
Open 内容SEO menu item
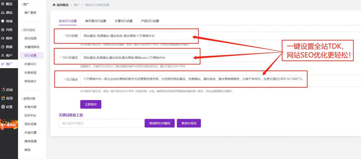30,64
